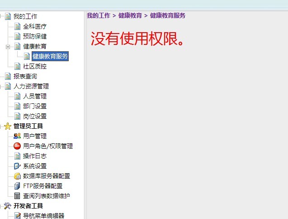Open FTP服务器配置 entry
288x219 pixels.
point(42,186)
